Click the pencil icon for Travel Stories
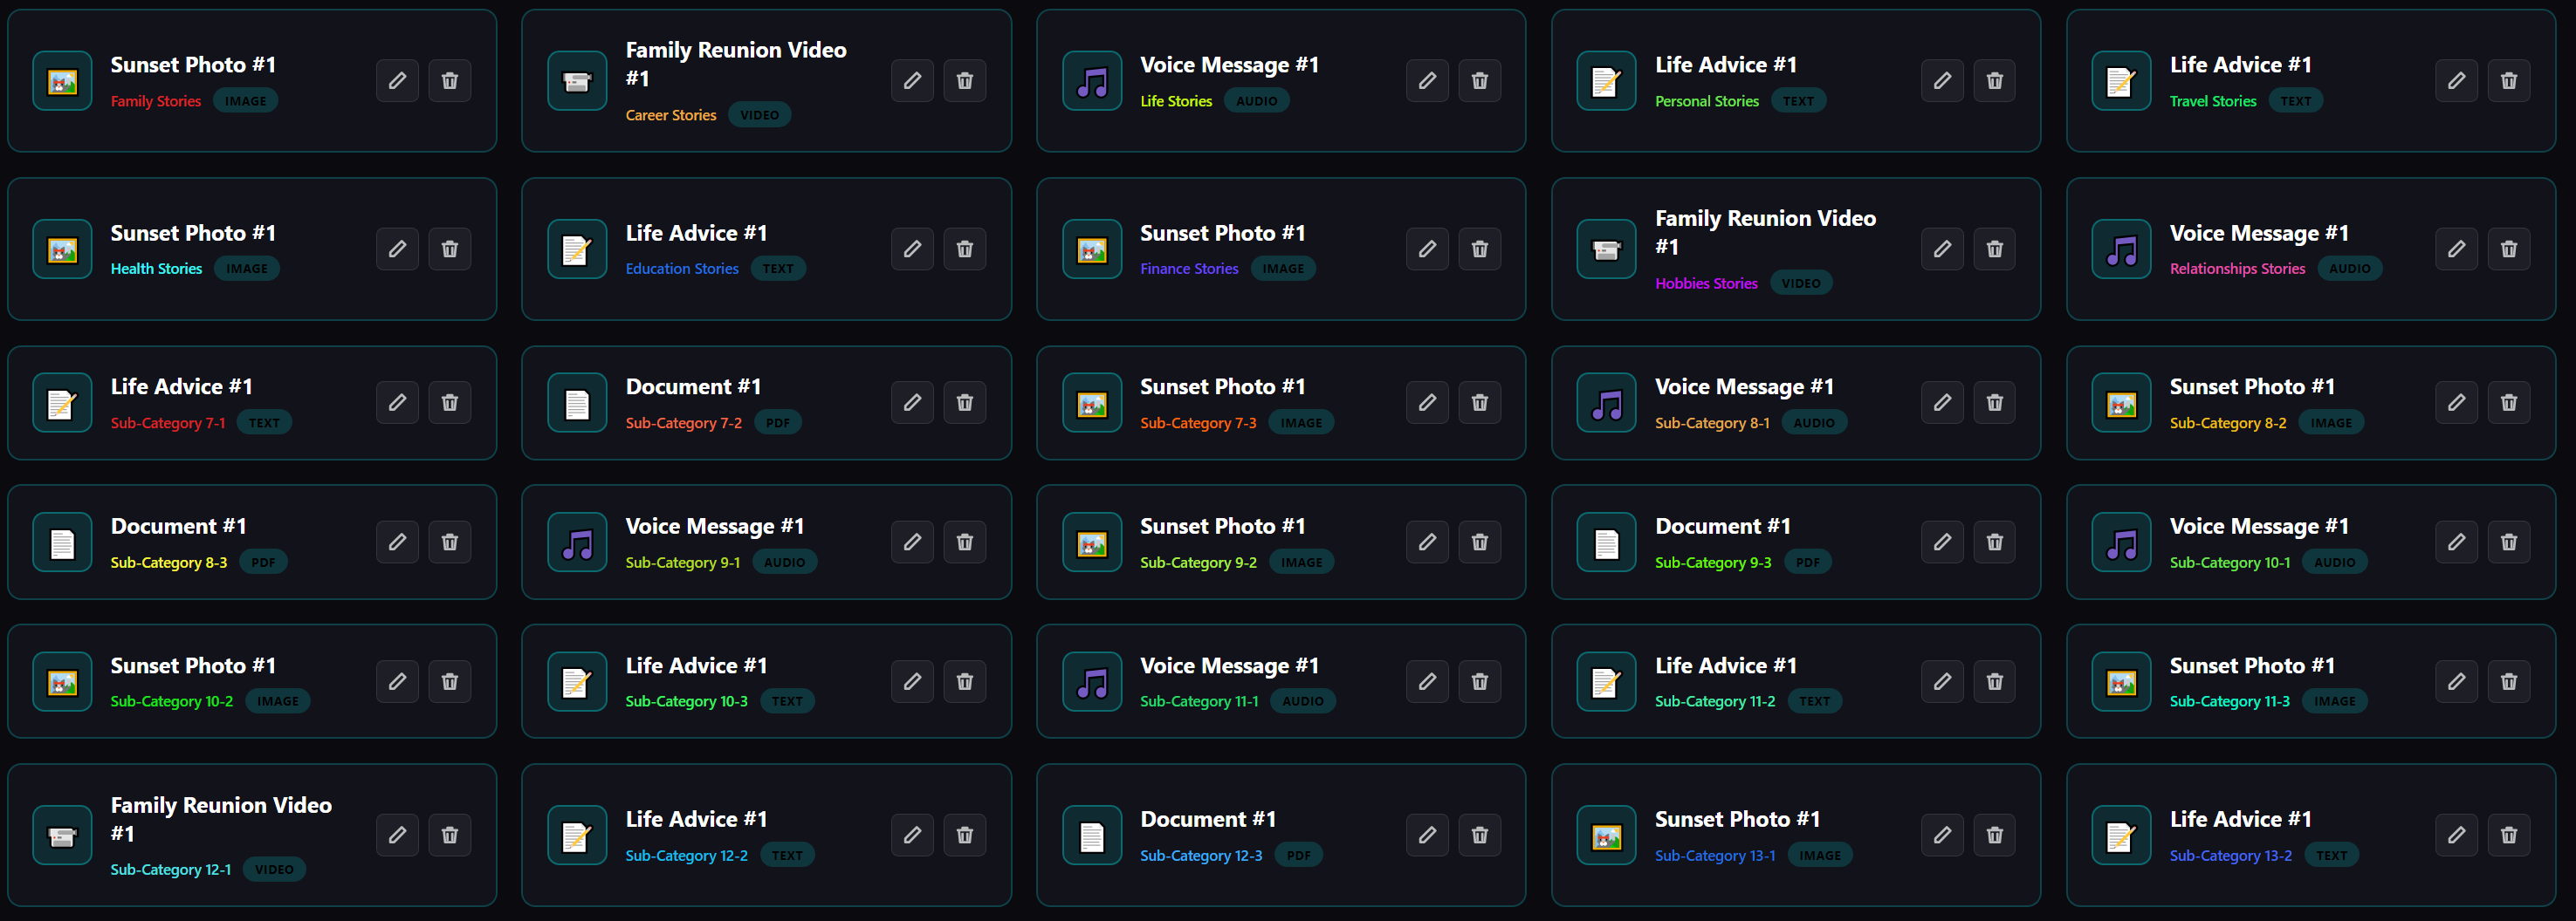 tap(2456, 81)
